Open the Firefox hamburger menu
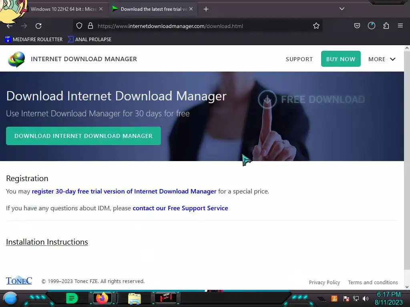The width and height of the screenshot is (410, 307). click(400, 26)
